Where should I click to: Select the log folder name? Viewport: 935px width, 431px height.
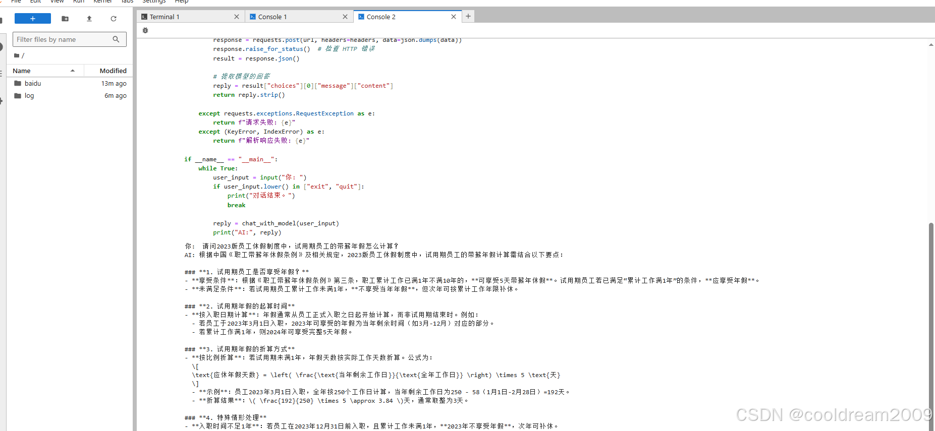pos(29,96)
